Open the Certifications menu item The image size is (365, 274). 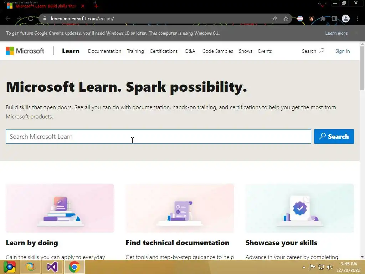[x=163, y=51]
